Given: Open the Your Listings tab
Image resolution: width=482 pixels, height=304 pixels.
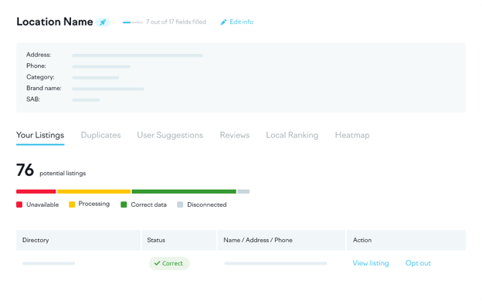Looking at the screenshot, I should point(40,136).
